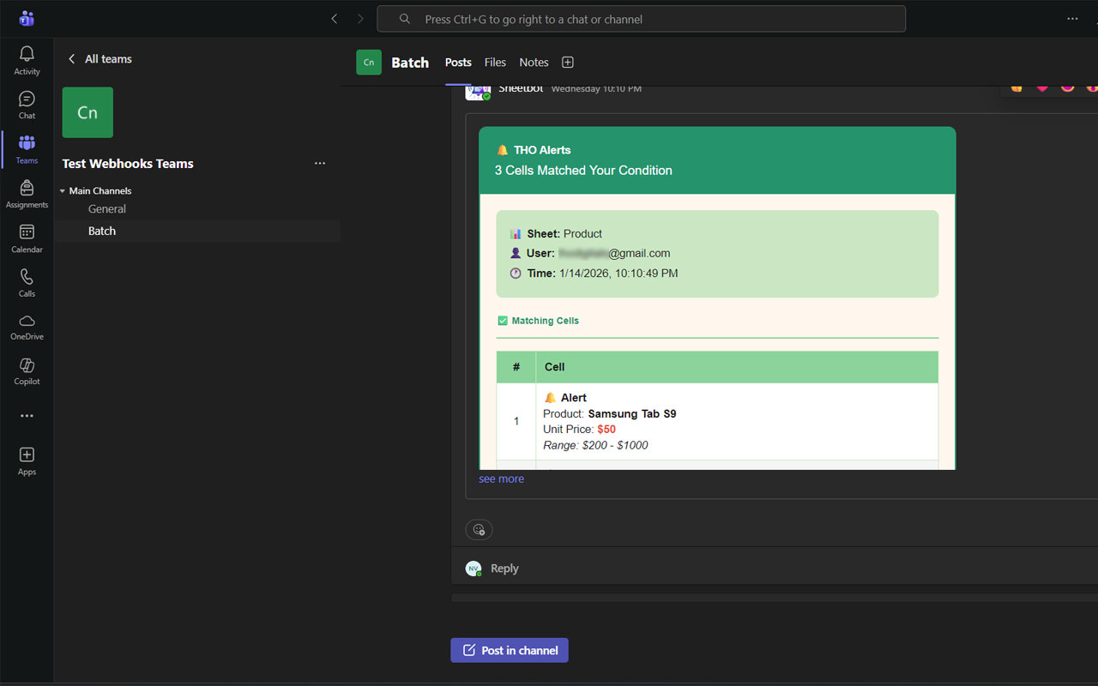Add a reaction with the emoji button
This screenshot has height=686, width=1098.
(479, 529)
